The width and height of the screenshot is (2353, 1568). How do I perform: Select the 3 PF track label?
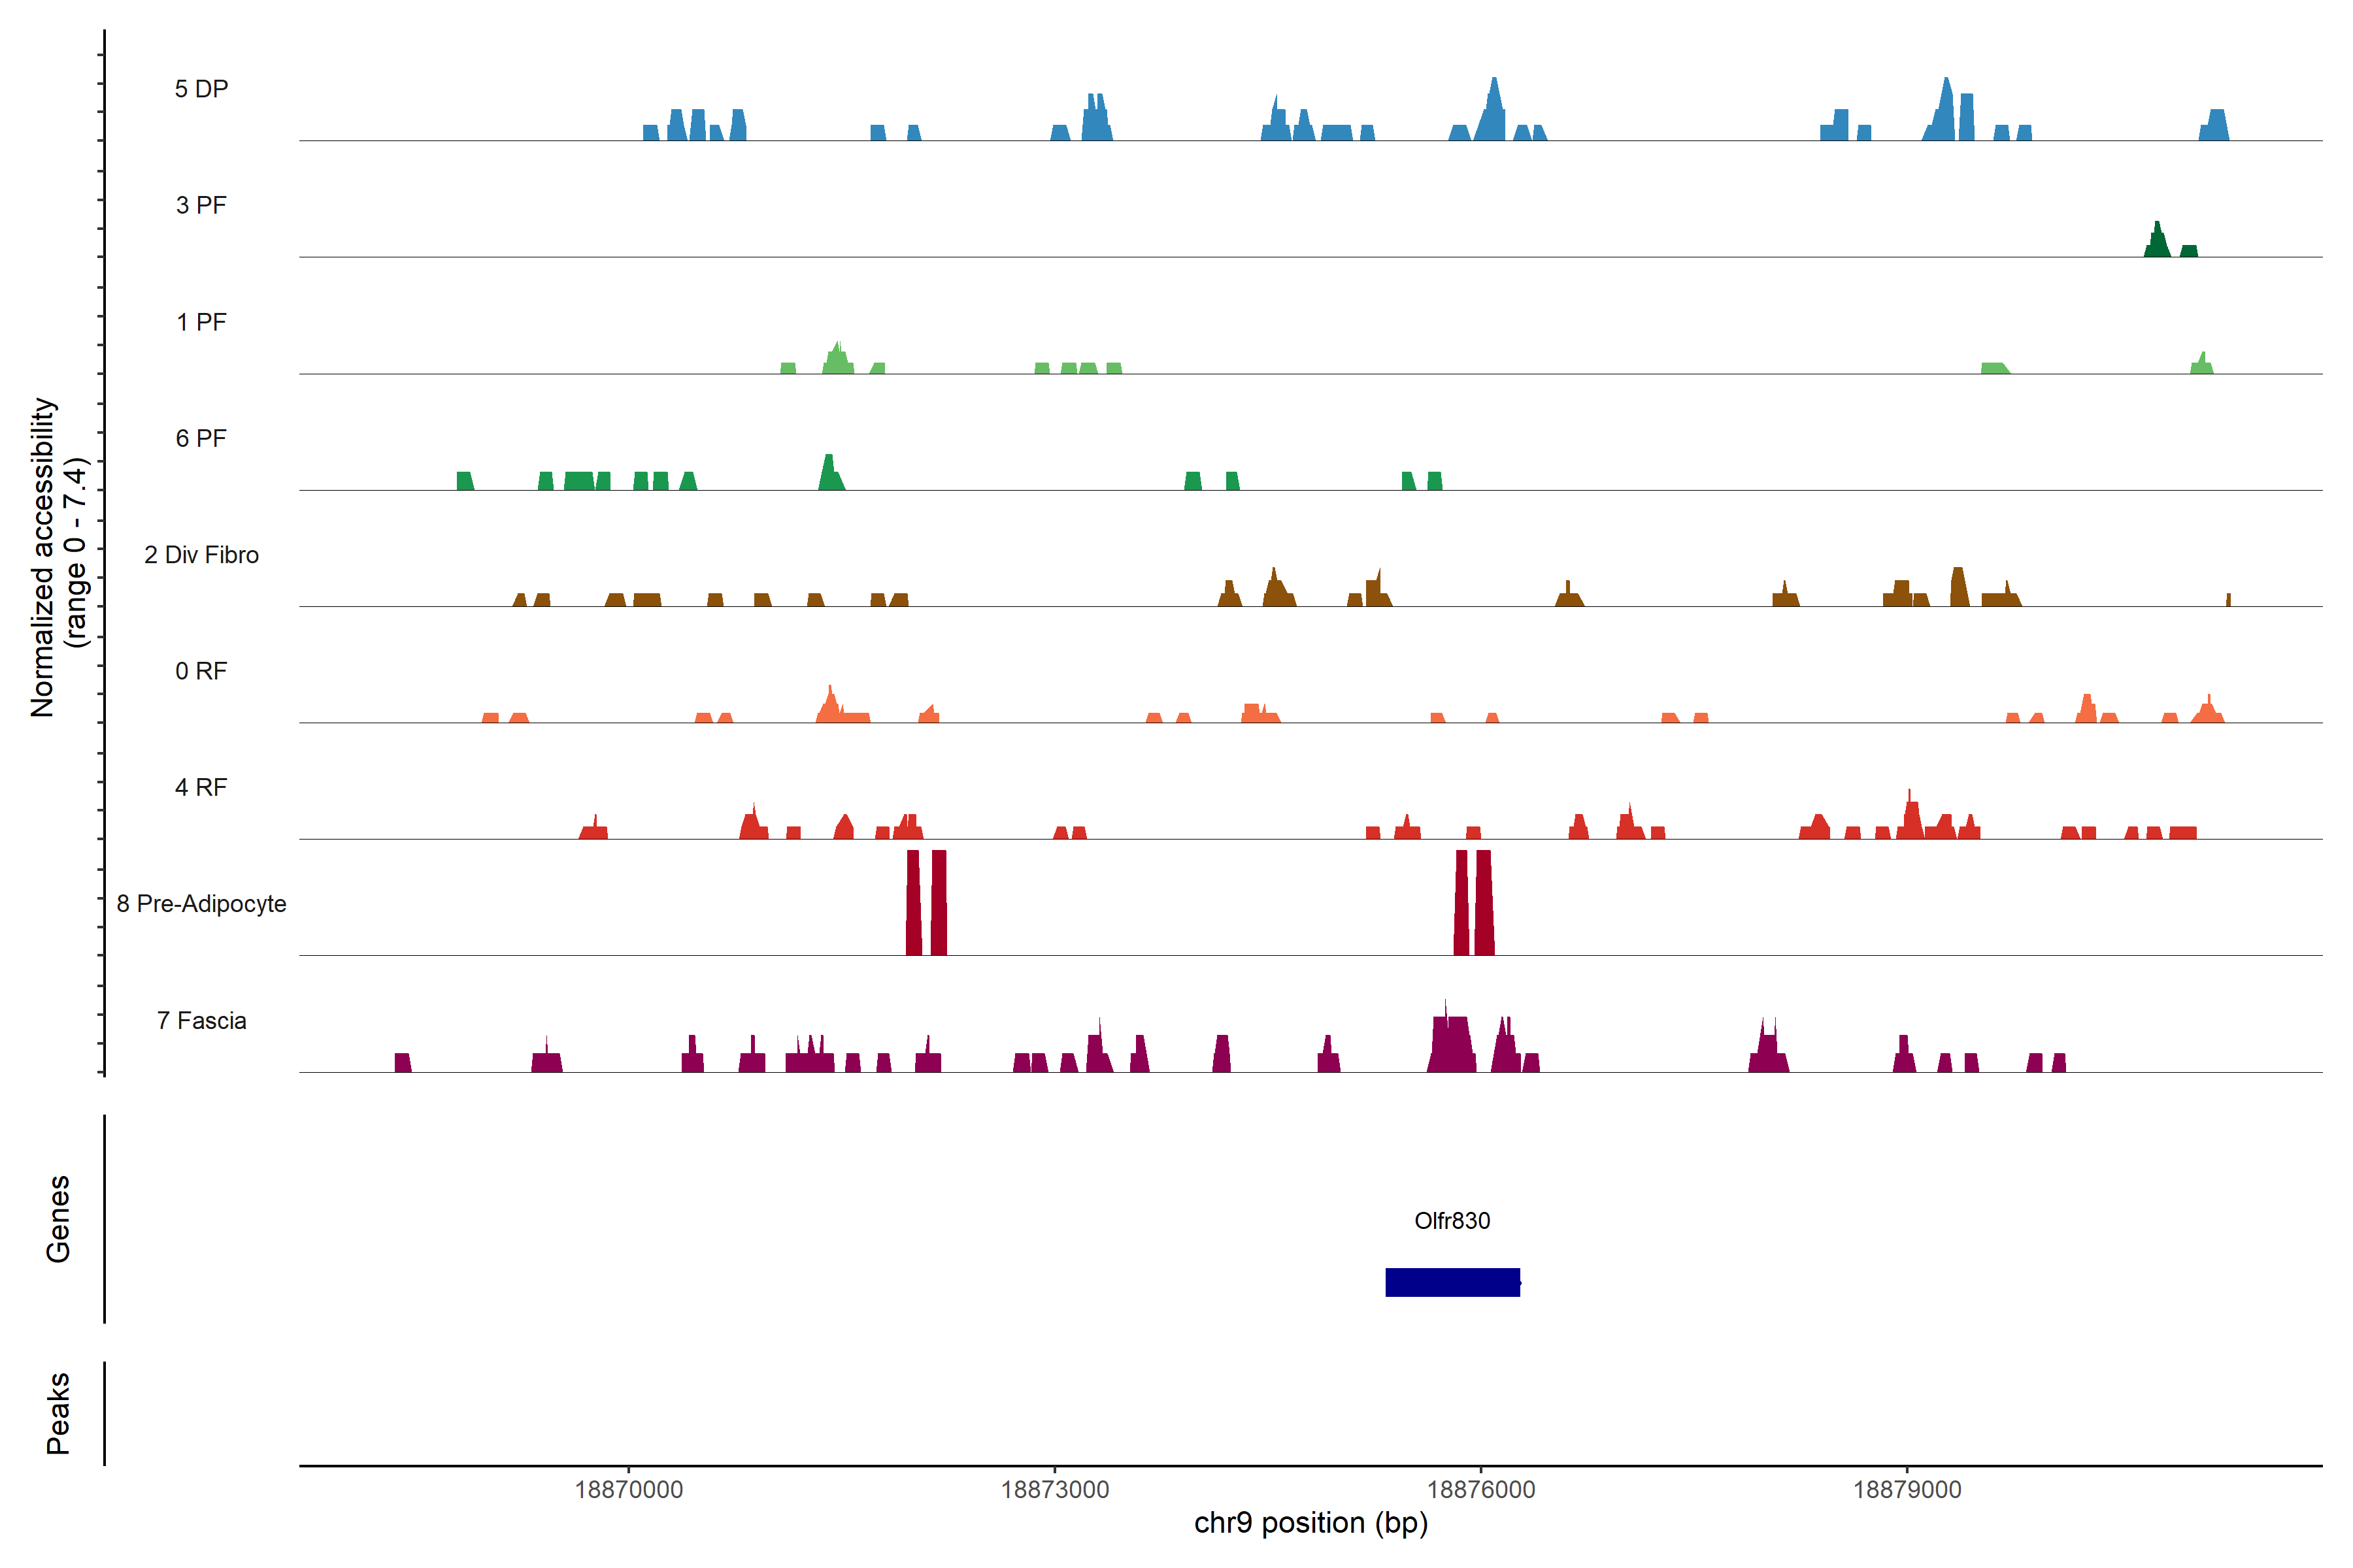point(201,205)
